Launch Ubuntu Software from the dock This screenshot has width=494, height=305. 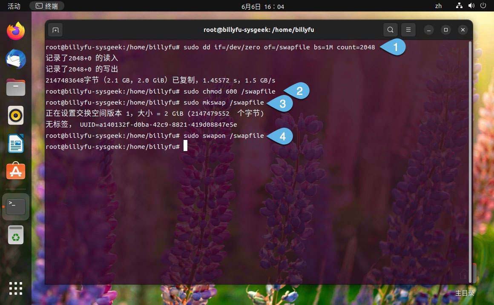tap(16, 171)
